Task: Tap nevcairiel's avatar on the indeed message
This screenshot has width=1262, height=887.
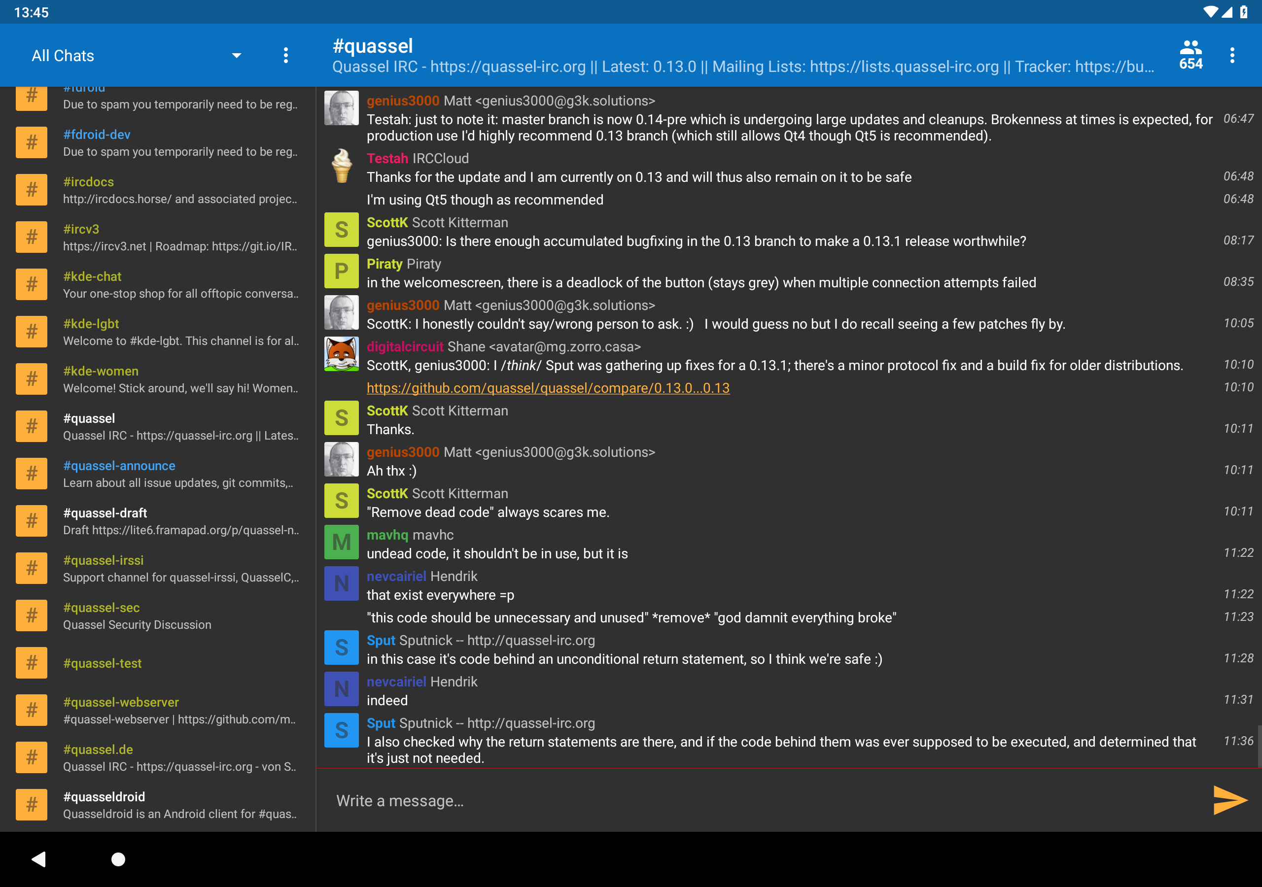Action: pyautogui.click(x=341, y=688)
